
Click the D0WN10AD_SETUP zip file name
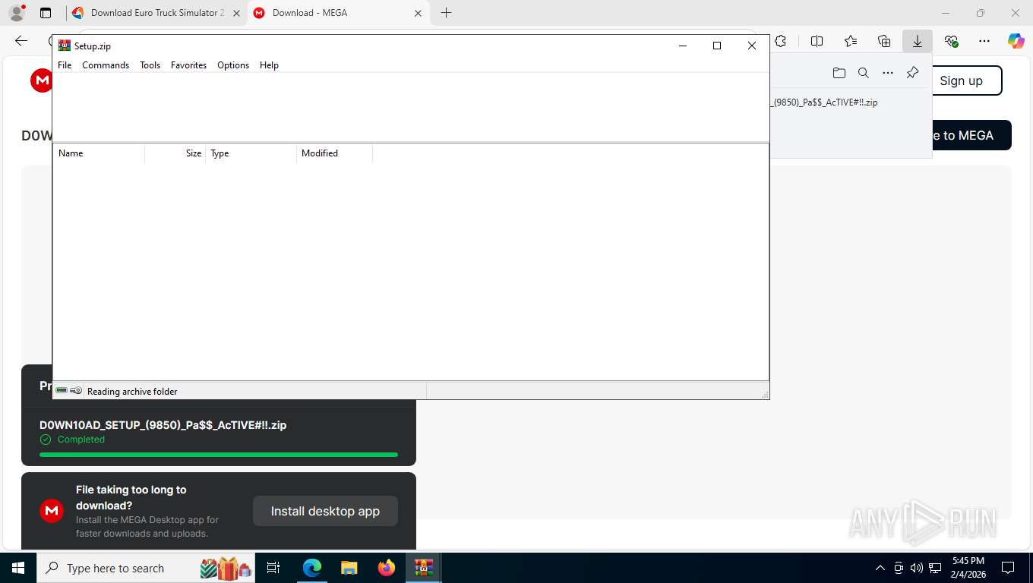[x=163, y=425]
